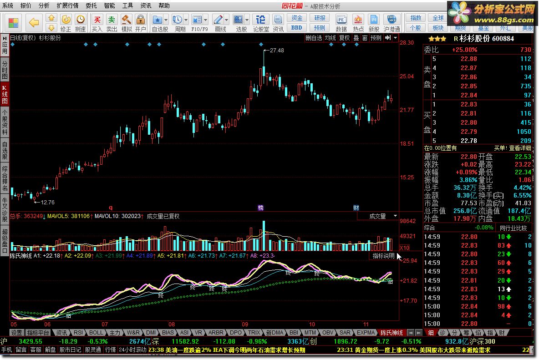Viewport: 539px width, 360px height.
Task: Click the 查看详细 view details link
Action: pos(520,148)
